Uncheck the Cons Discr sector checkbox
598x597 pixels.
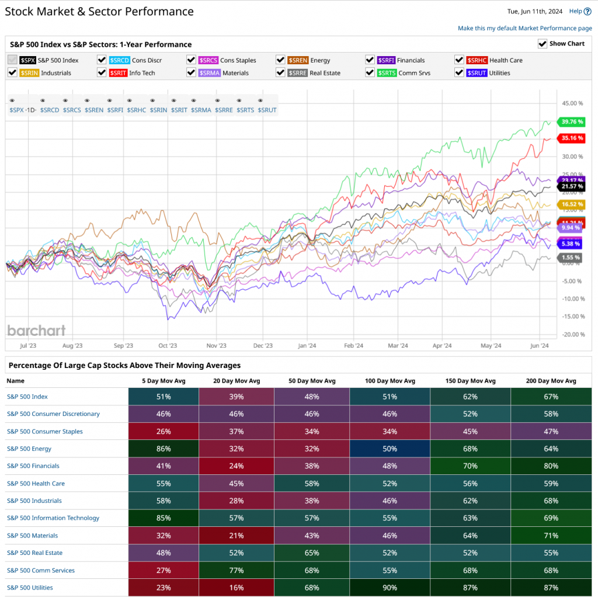pos(102,60)
